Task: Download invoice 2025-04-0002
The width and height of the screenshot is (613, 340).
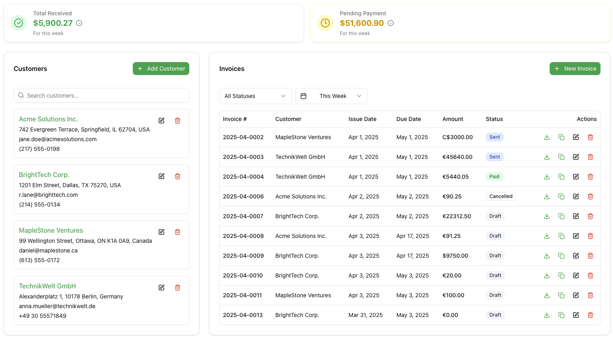Action: [547, 137]
